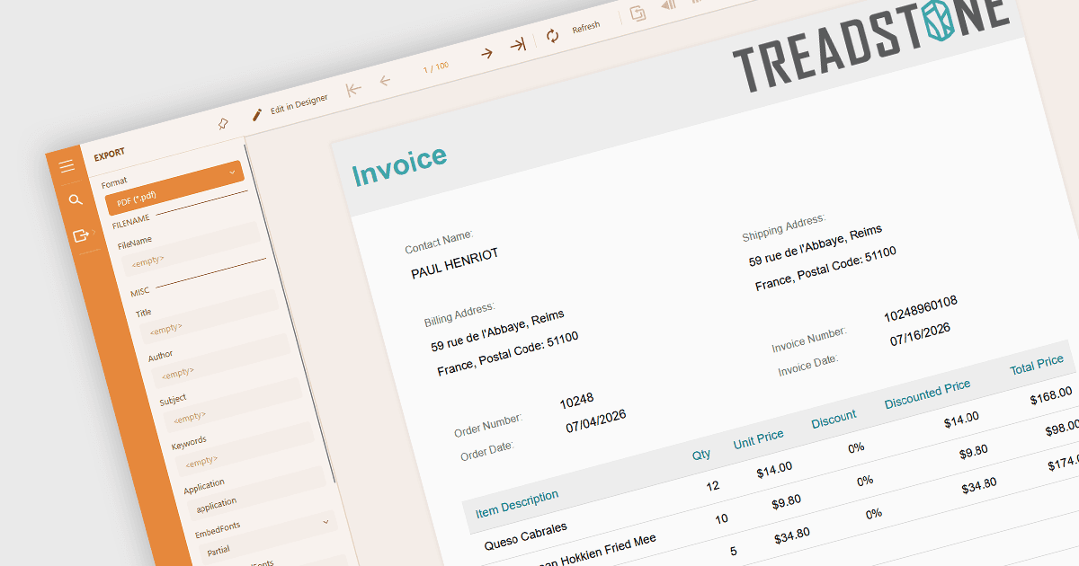
Task: Click the EXPORT panel heading
Action: [x=110, y=154]
